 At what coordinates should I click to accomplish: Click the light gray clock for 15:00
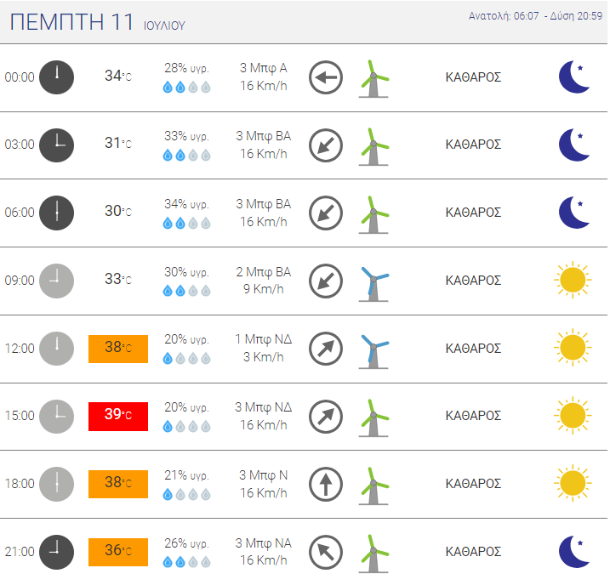(x=56, y=417)
